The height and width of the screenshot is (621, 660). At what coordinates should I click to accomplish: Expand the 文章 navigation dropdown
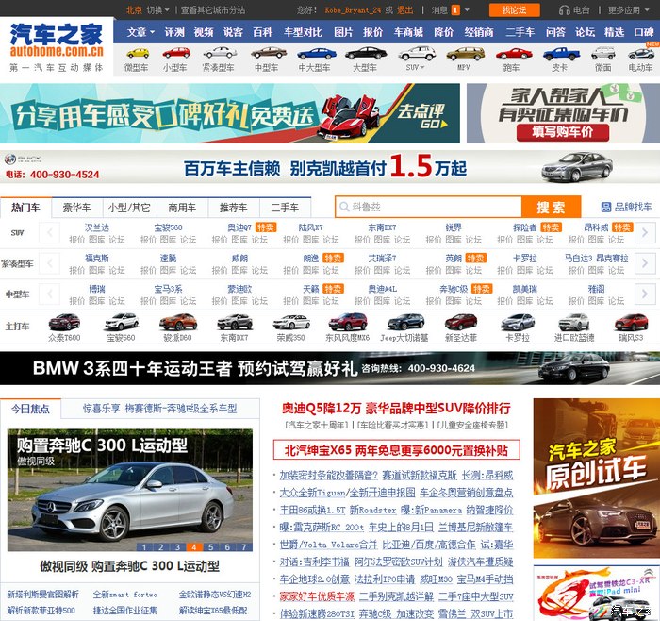tap(141, 31)
